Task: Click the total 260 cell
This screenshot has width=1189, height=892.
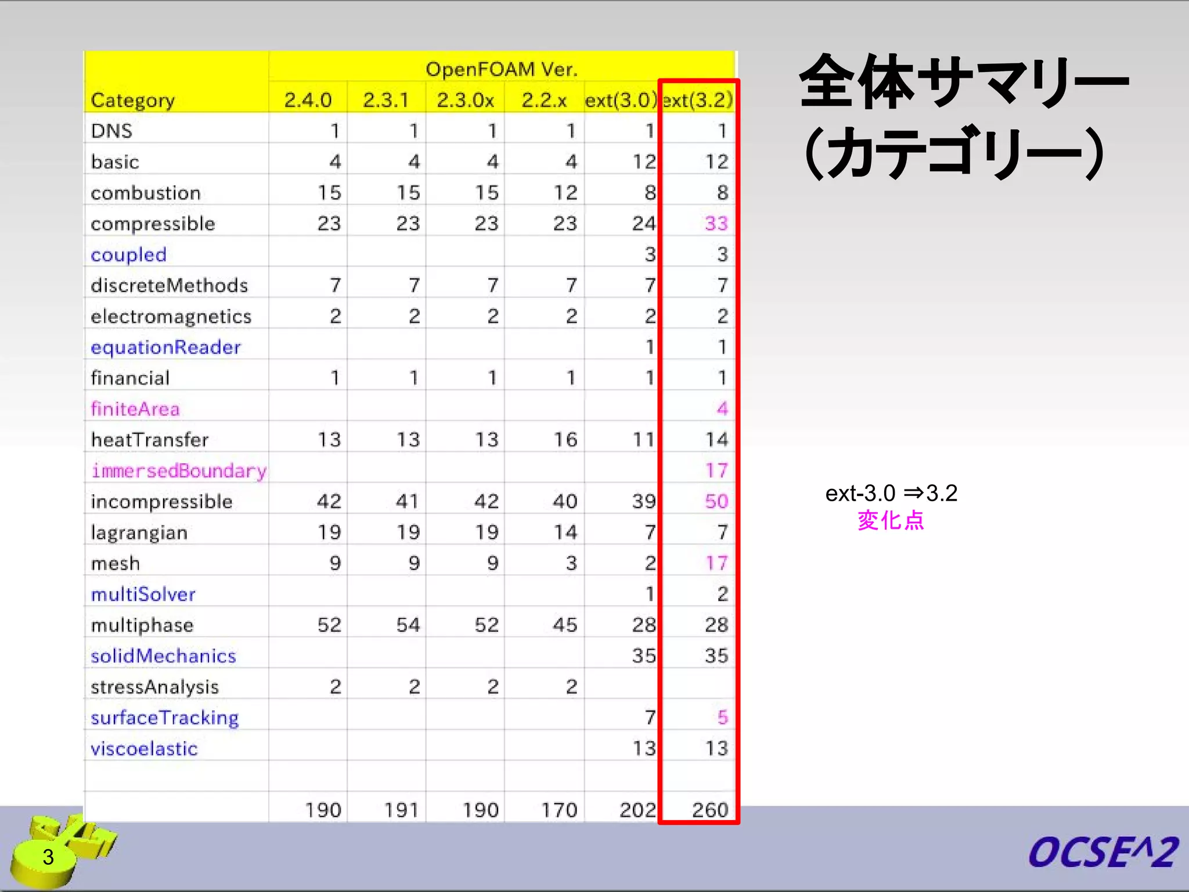Action: [709, 810]
